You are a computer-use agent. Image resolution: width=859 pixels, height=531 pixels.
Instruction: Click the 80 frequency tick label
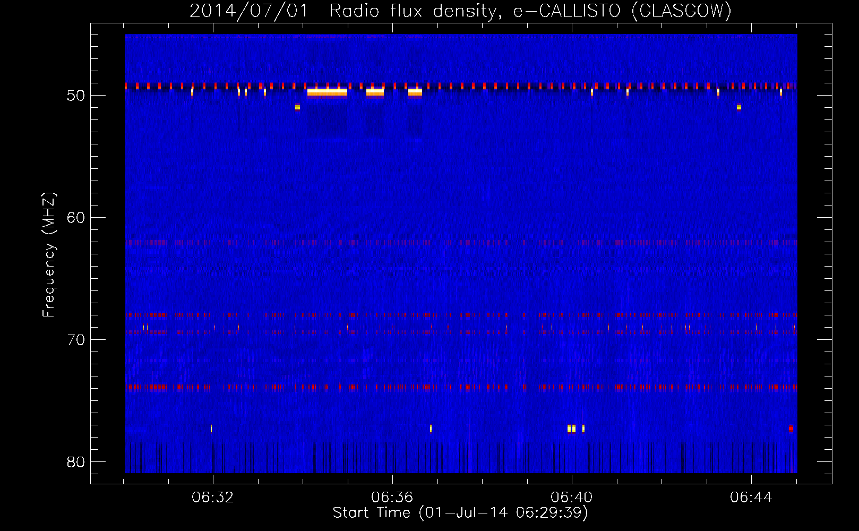[76, 462]
